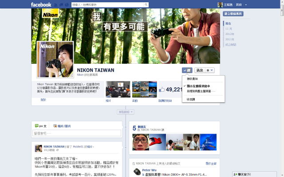Viewport: 284px width, 177px height.
Task: Click the facebook logo in the top bar
Action: point(41,5)
